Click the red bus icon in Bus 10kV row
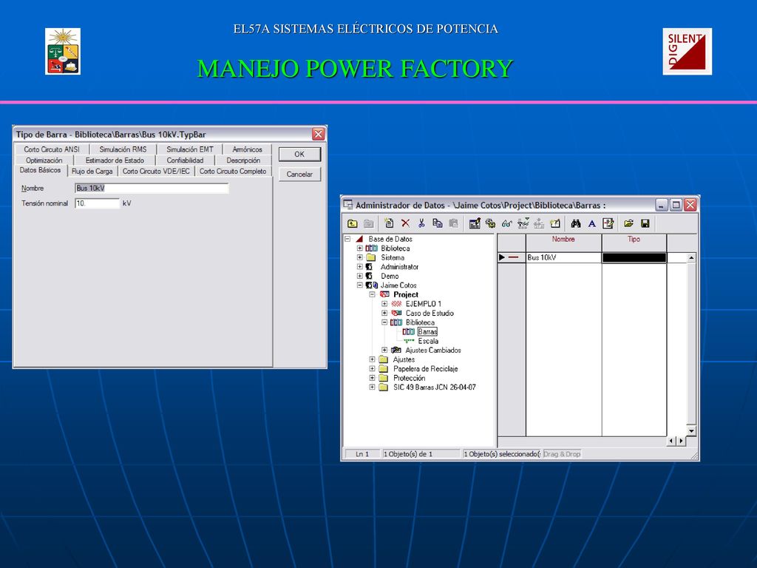Screen dimensions: 757x568 coord(513,257)
